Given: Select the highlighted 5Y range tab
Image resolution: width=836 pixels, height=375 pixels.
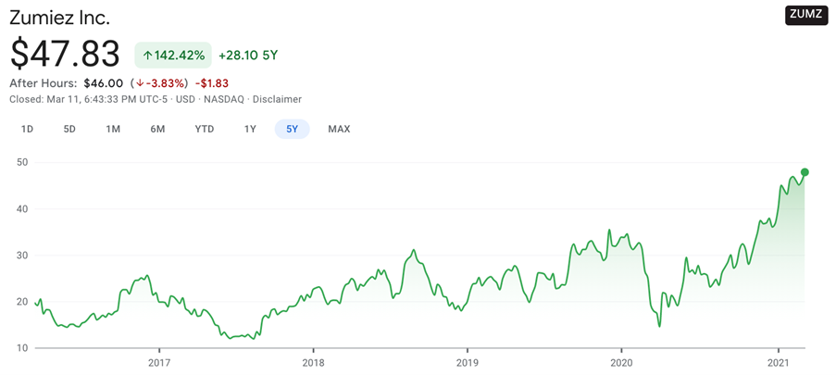Looking at the screenshot, I should pyautogui.click(x=293, y=129).
